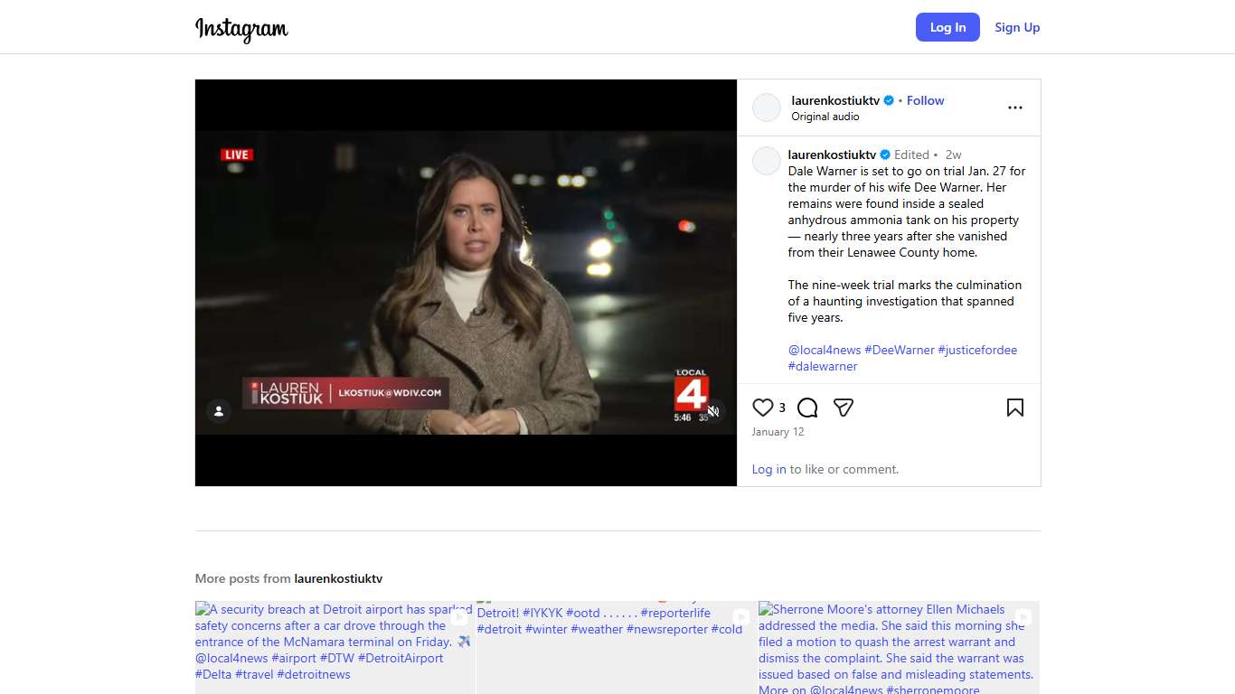Image resolution: width=1235 pixels, height=694 pixels.
Task: Open the #justicefordee hashtag
Action: [977, 350]
